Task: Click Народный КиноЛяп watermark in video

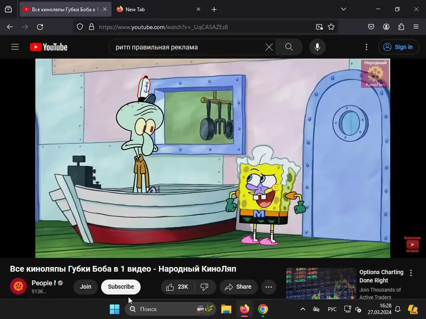Action: click(x=375, y=74)
